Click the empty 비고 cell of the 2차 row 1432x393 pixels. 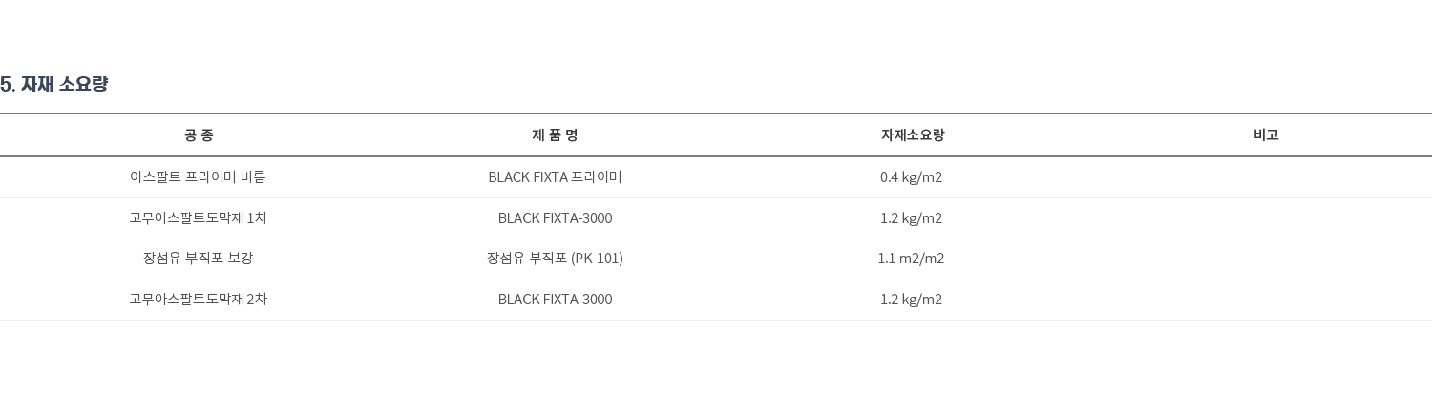click(x=1266, y=300)
